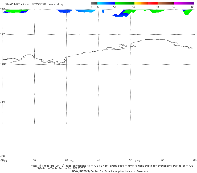The height and width of the screenshot is (173, 197).
Task: Click the latitude label "-60" at top left
Action: coord(2,9)
